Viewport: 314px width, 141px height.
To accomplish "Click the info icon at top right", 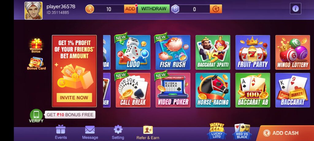I will [295, 9].
